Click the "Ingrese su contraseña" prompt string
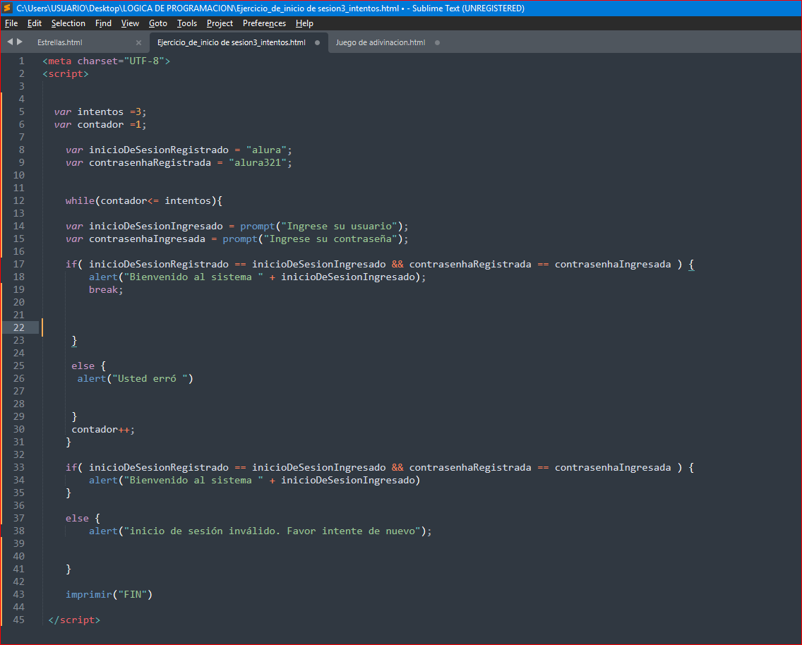This screenshot has height=645, width=802. [330, 239]
